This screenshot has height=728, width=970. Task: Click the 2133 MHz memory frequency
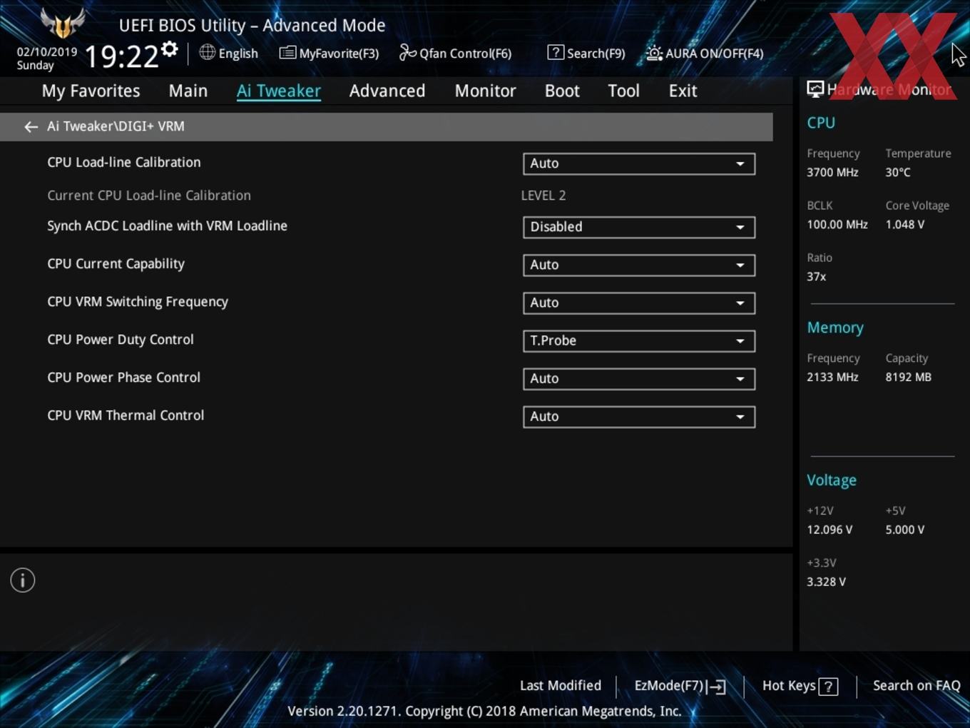point(832,377)
